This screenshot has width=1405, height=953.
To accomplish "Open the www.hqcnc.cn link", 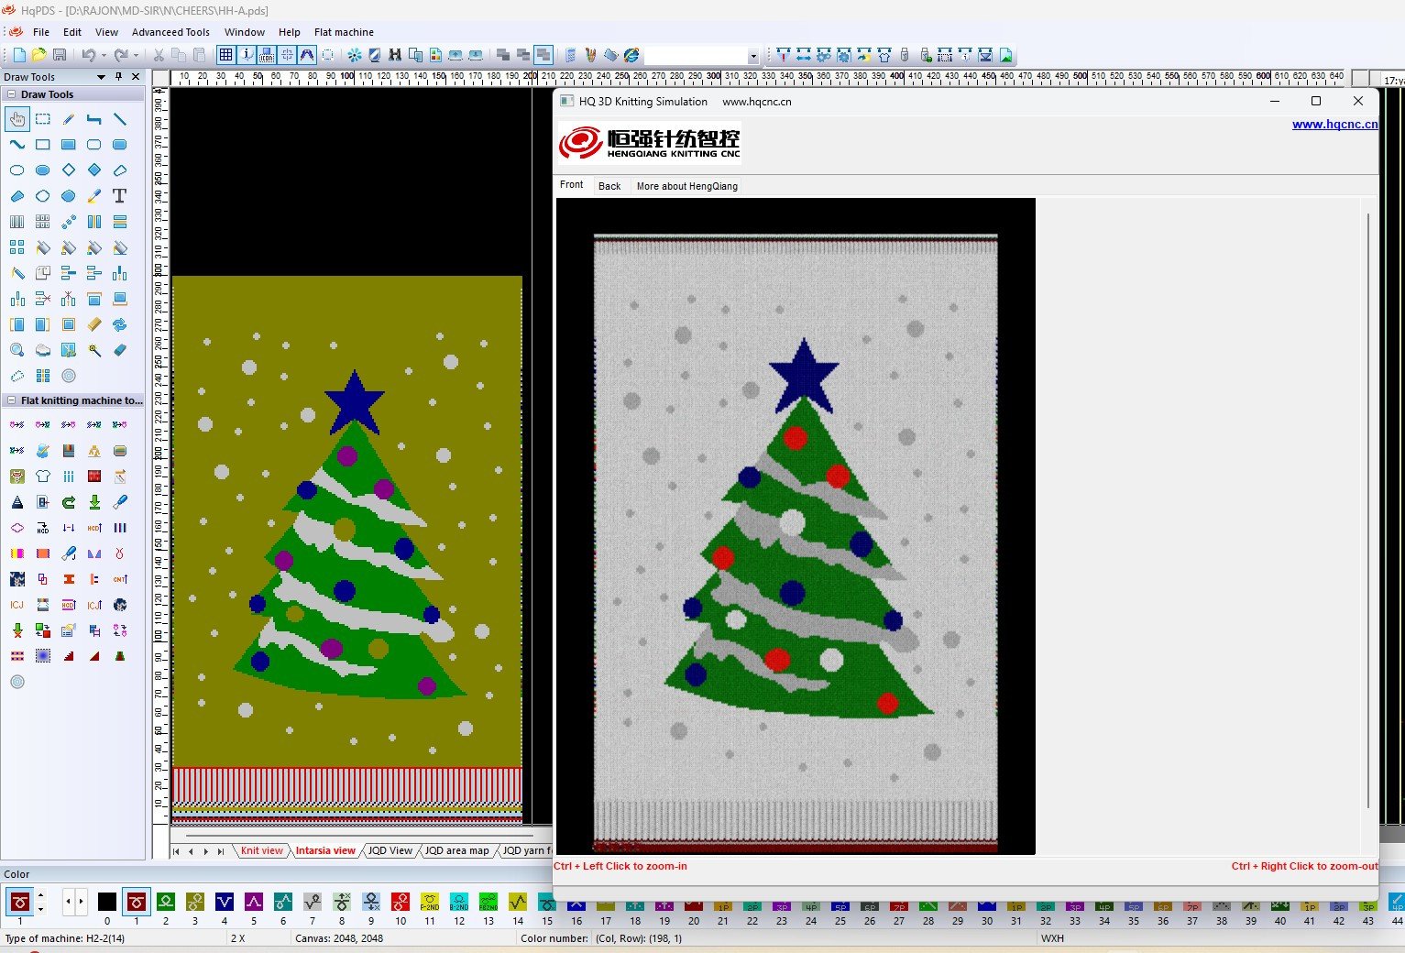I will click(1334, 125).
